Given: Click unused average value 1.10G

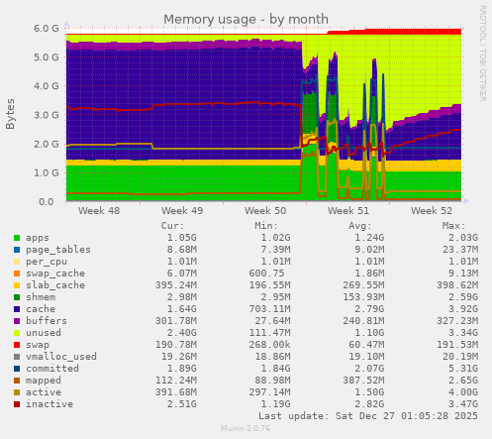Looking at the screenshot, I should pyautogui.click(x=369, y=333).
